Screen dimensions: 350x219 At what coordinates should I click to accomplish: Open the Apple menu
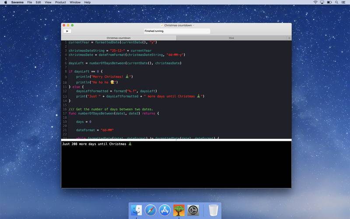(x=6, y=2)
